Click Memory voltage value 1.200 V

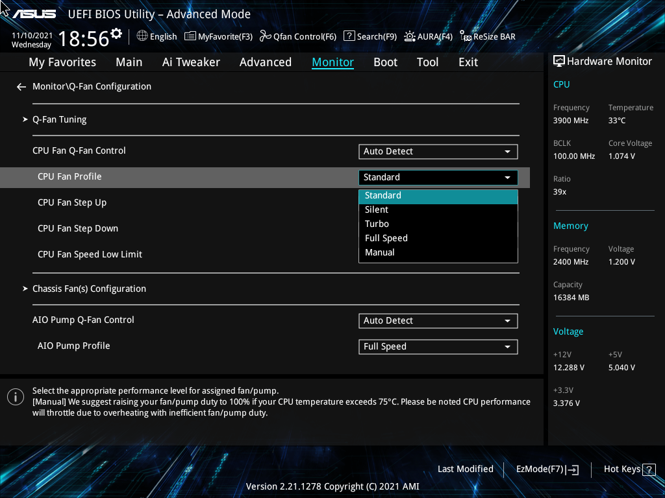[x=621, y=262]
